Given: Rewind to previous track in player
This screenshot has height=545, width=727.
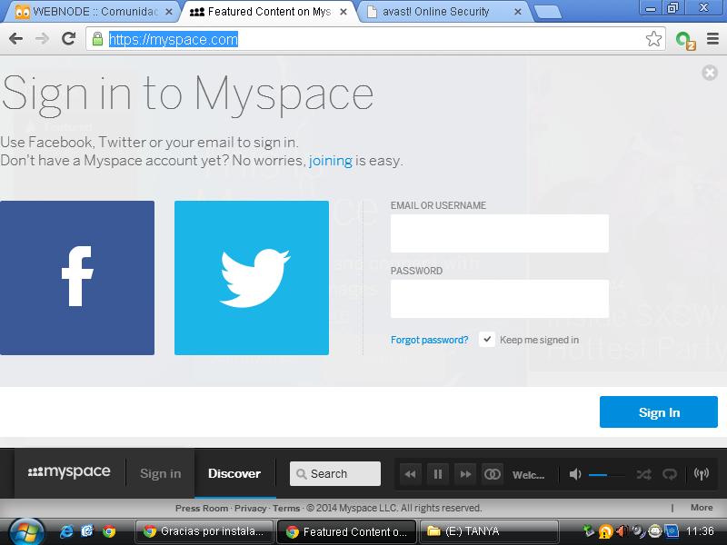Looking at the screenshot, I should [x=411, y=474].
